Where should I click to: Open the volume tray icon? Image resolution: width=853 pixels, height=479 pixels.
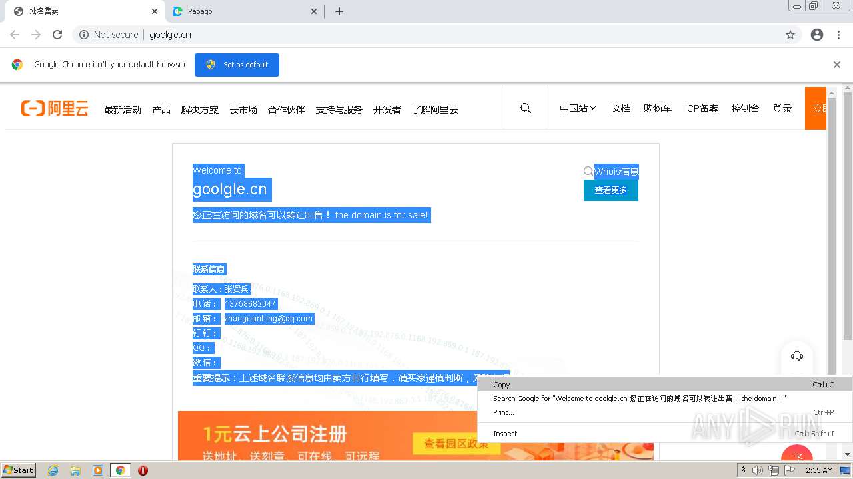click(x=758, y=470)
